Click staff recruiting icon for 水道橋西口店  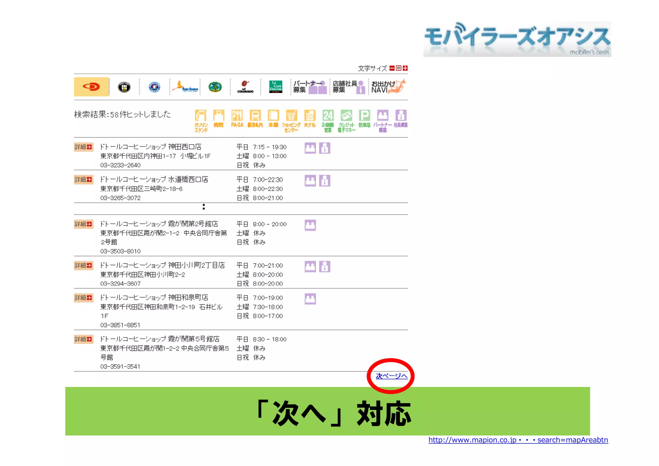tap(325, 181)
